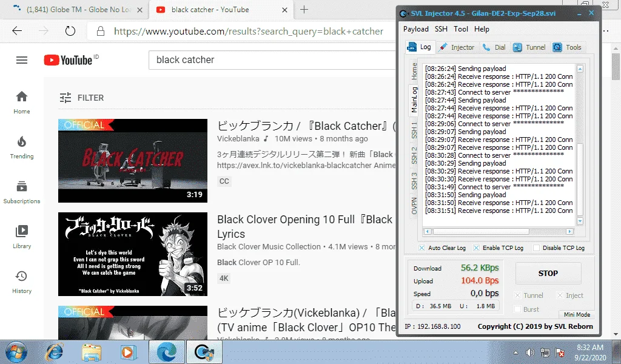Reload the page with refresh icon
621x364 pixels.
(x=70, y=31)
